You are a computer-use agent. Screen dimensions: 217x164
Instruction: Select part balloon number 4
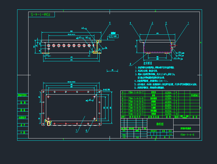click(x=130, y=23)
